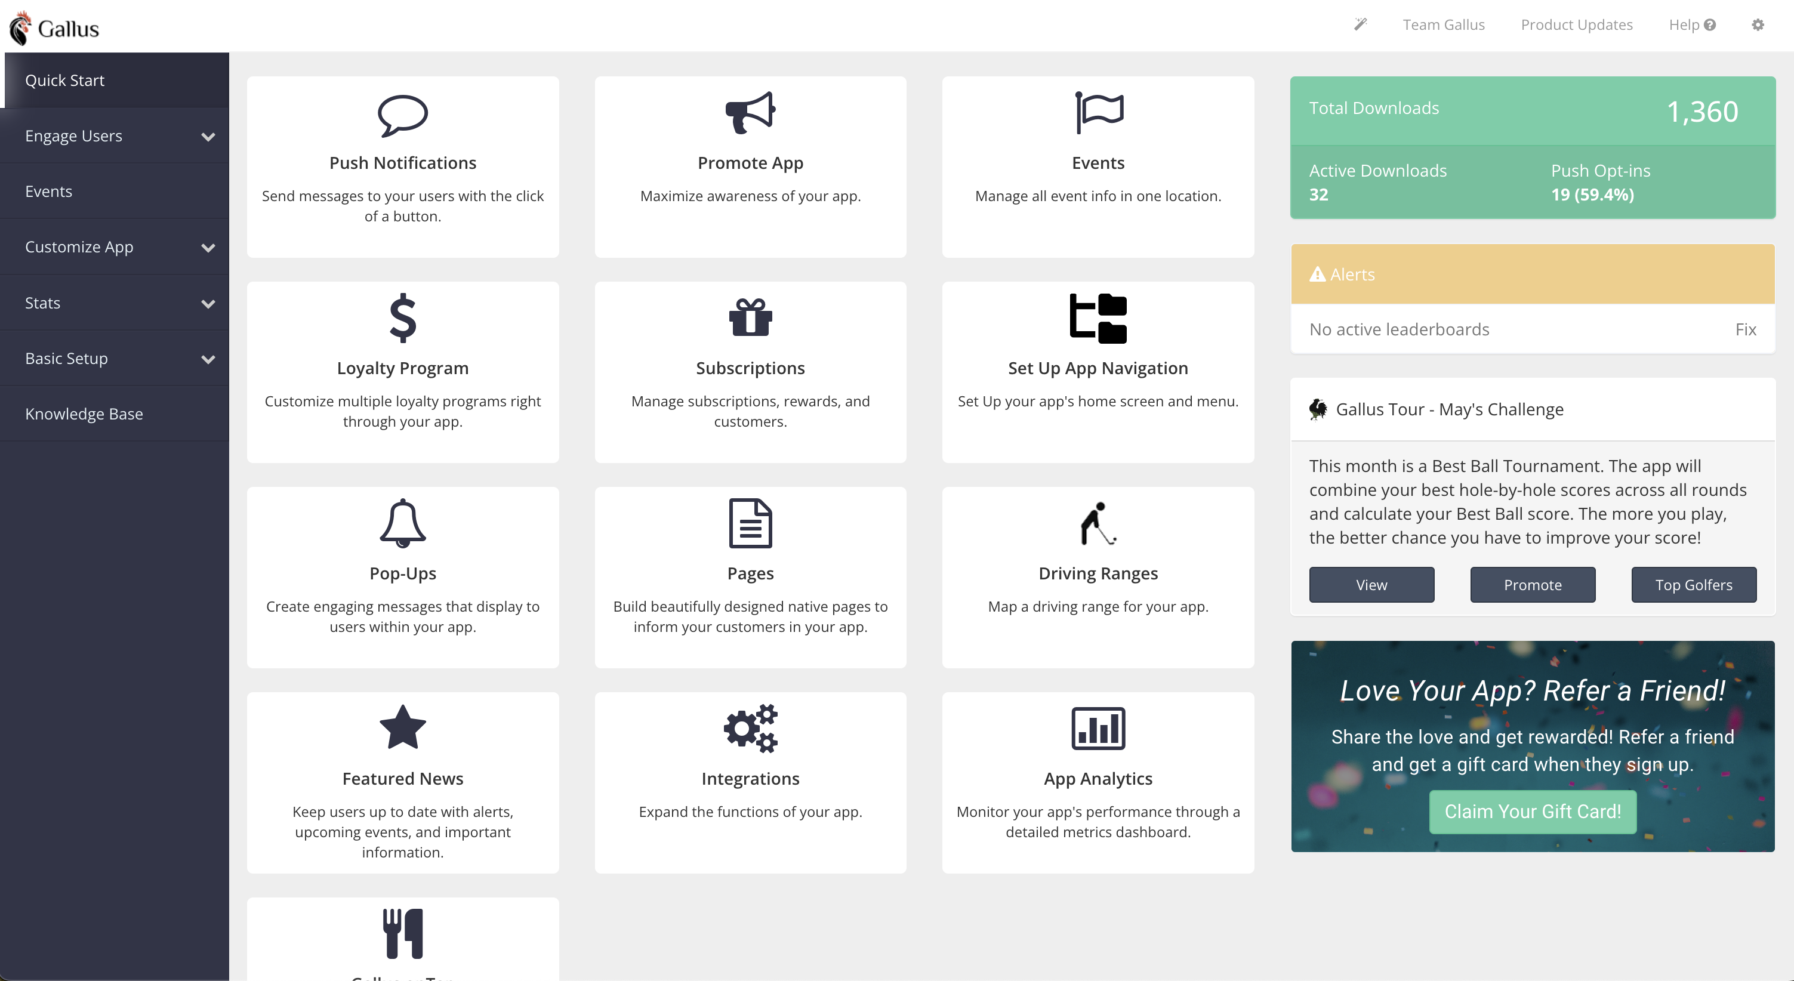
Task: Click the Push Opt-ins 19 (59.4%) value
Action: click(1592, 195)
